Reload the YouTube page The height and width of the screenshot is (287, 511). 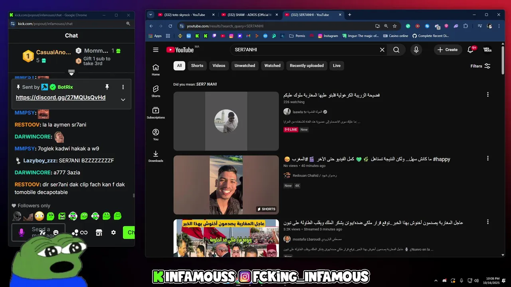coord(170,26)
